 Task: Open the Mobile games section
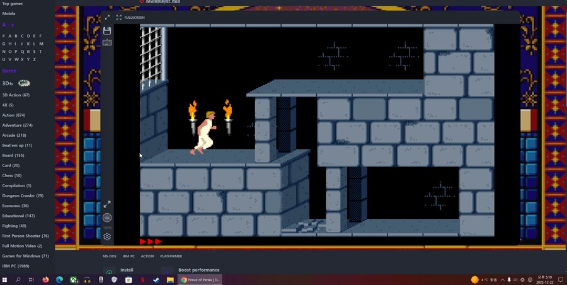coord(9,13)
